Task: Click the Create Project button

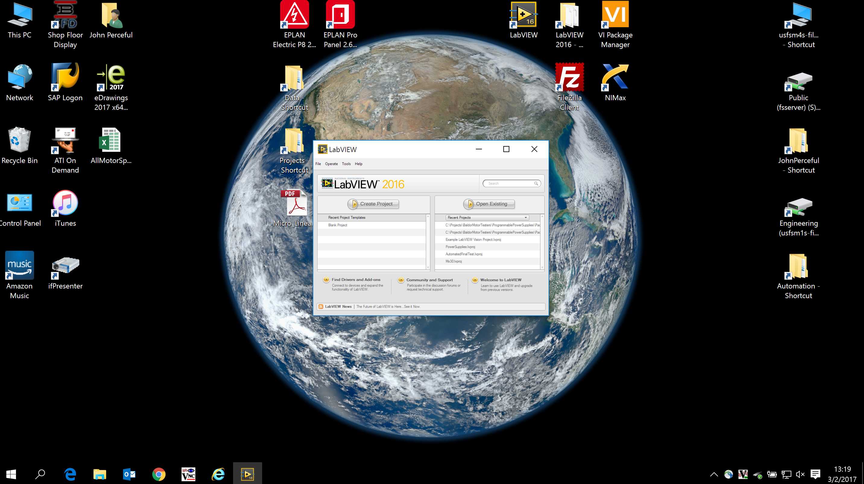Action: click(373, 204)
